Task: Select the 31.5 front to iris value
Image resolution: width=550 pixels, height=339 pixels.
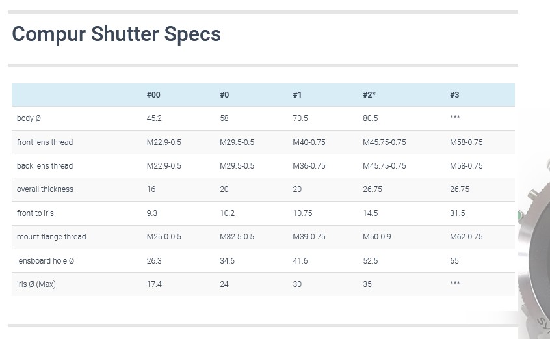Action: (457, 213)
